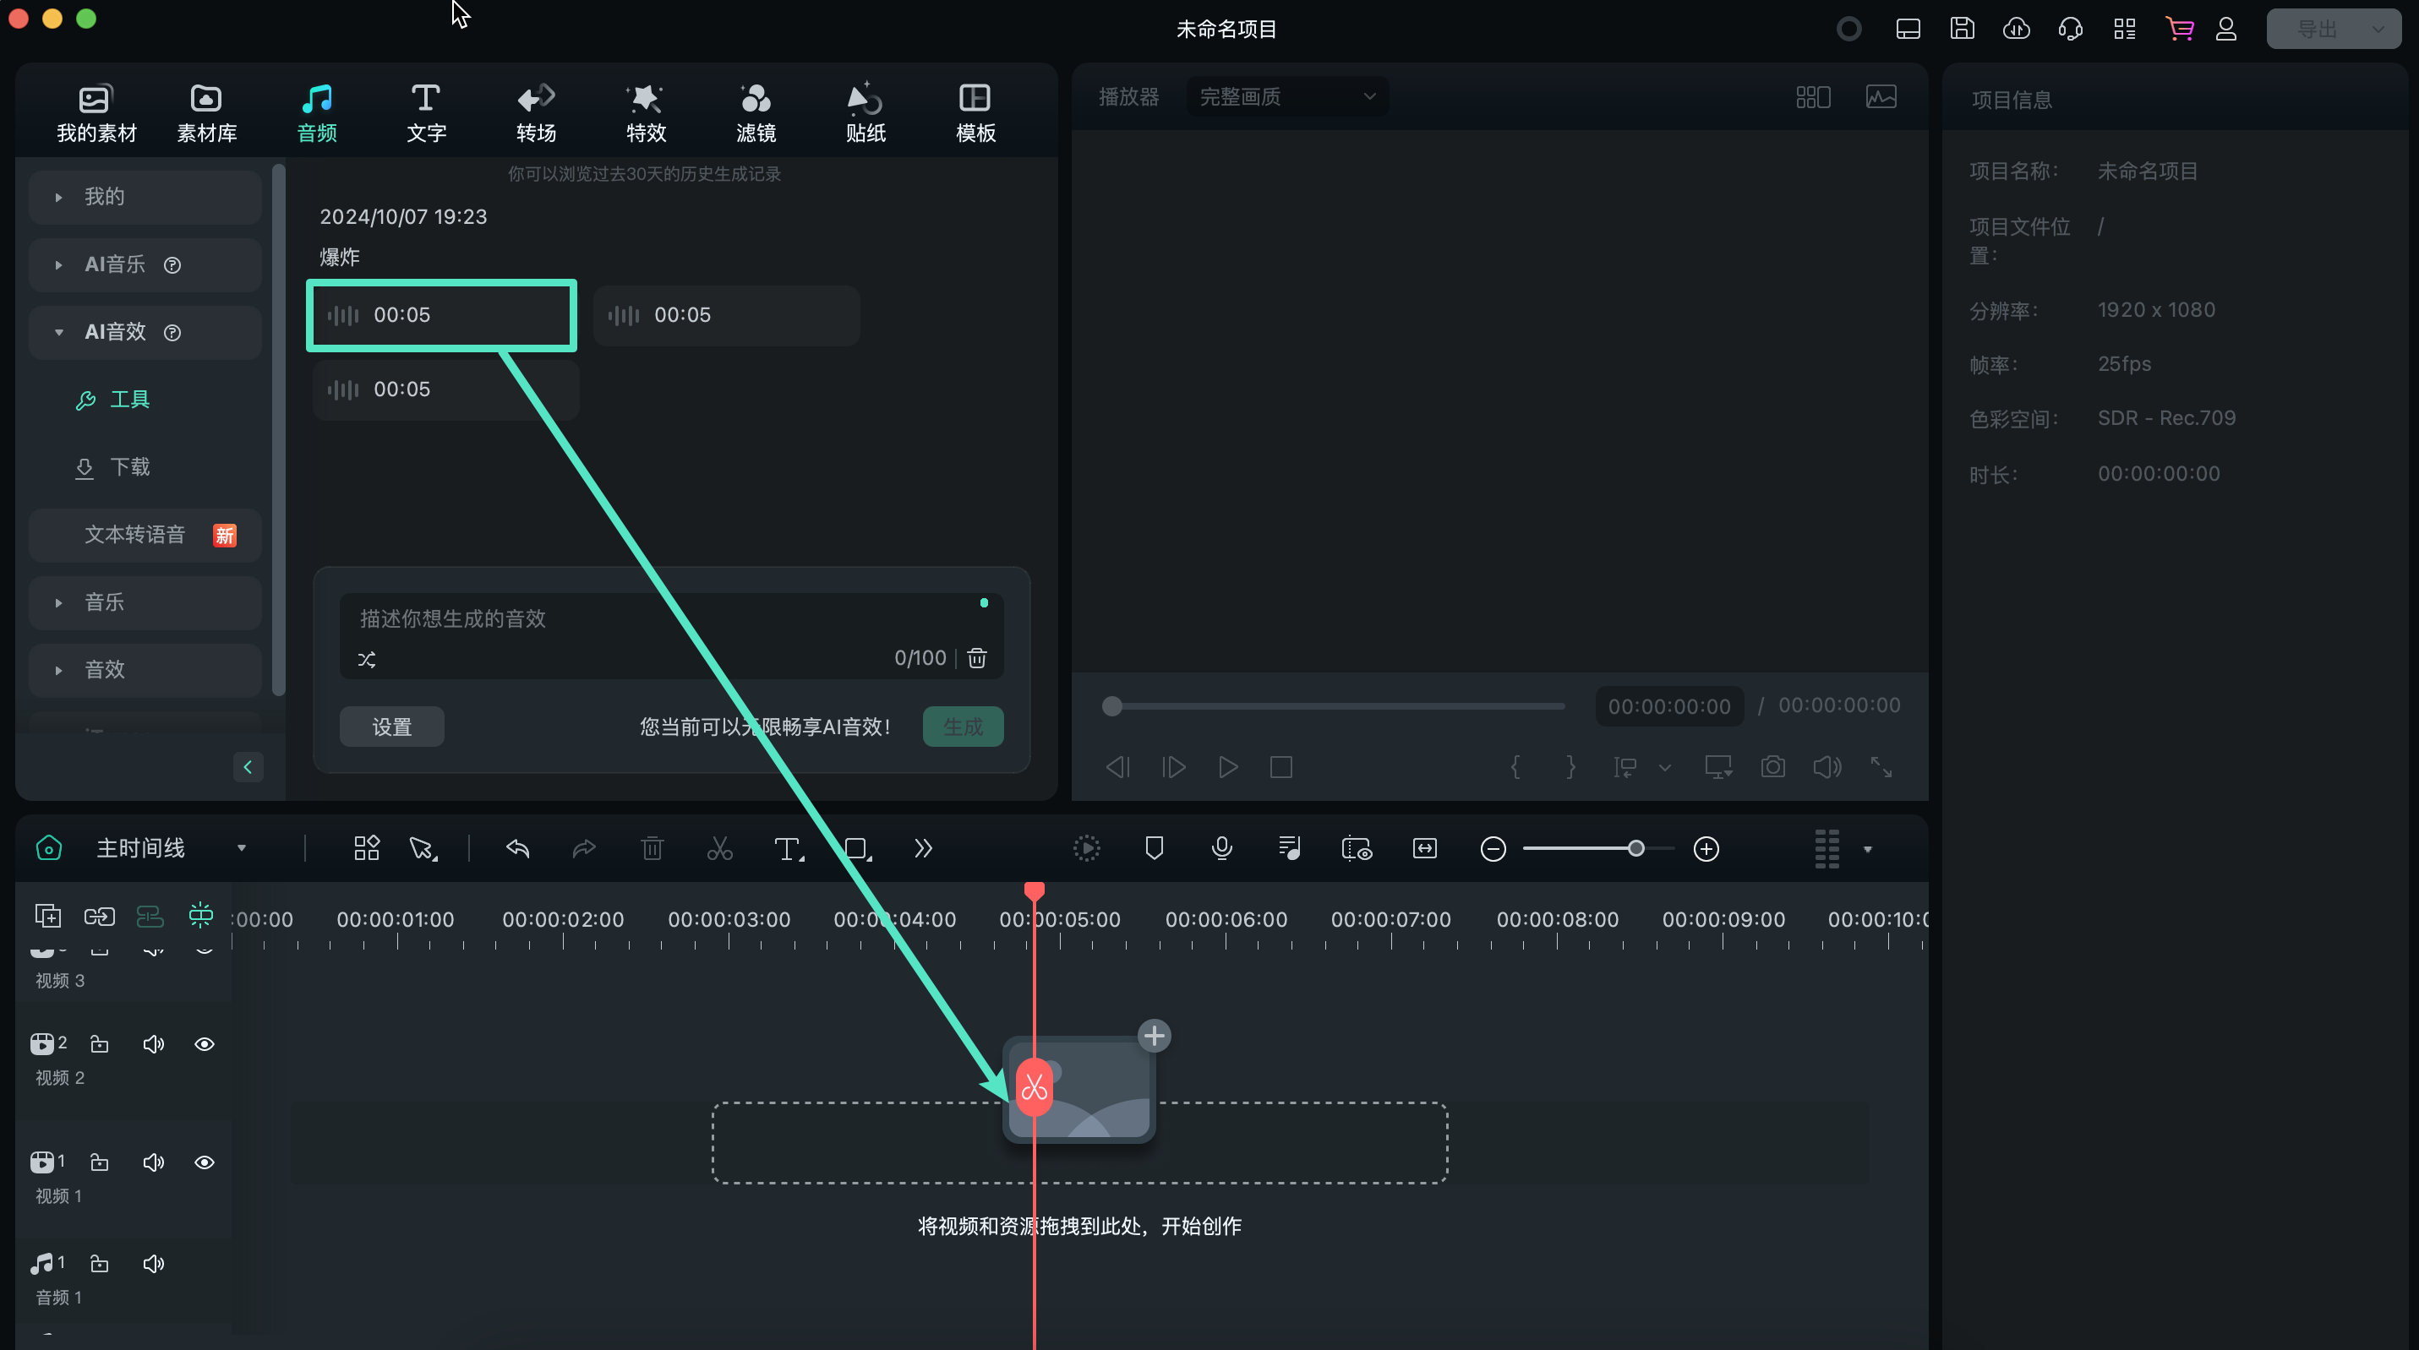The width and height of the screenshot is (2419, 1350).
Task: Click the delete trash icon in toolbar
Action: (652, 849)
